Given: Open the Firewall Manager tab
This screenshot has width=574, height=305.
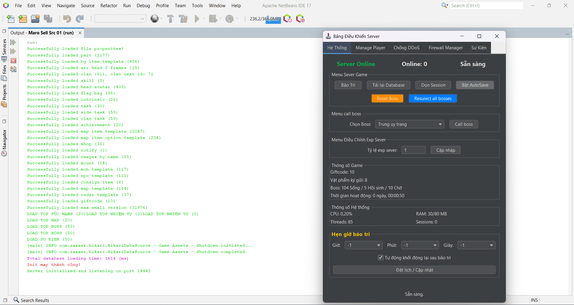Looking at the screenshot, I should coord(445,48).
